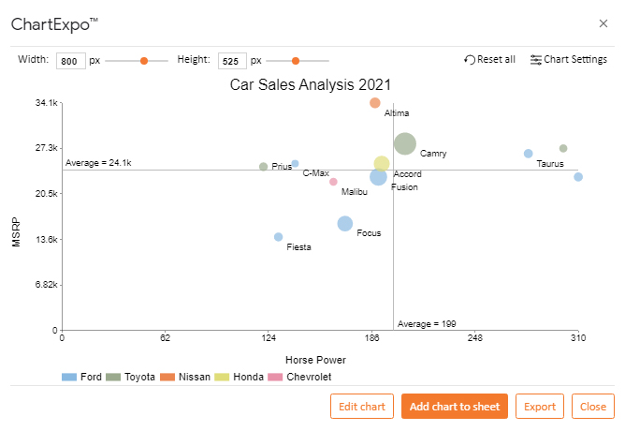Select the green Prius bubble
The height and width of the screenshot is (431, 625).
[263, 167]
